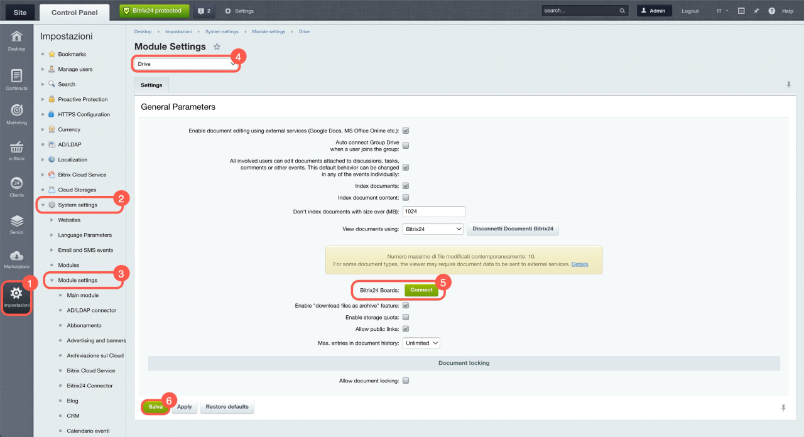Switch to the Site tab
Screen dimensions: 804x437
point(19,11)
